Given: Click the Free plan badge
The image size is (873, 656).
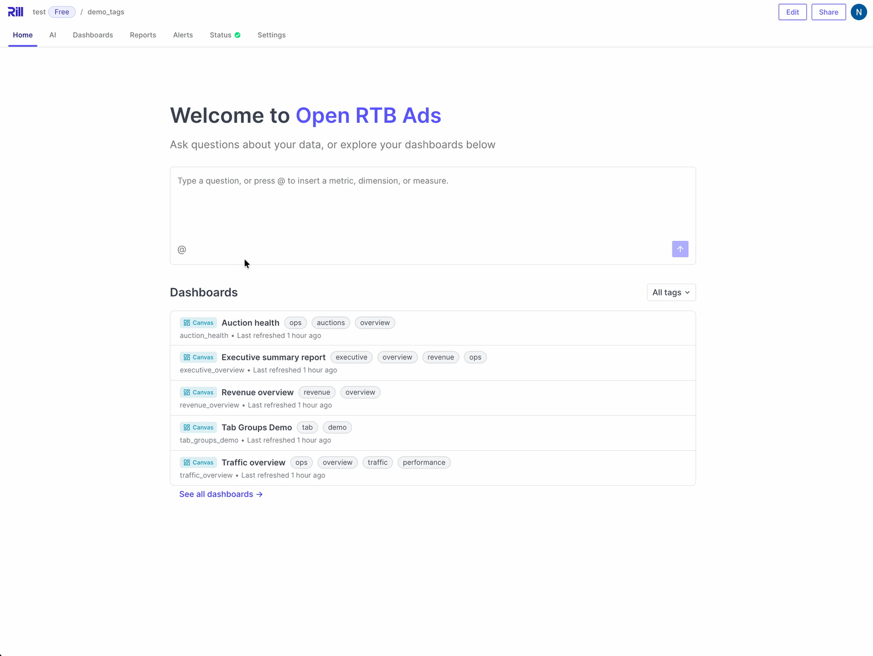Looking at the screenshot, I should (62, 12).
